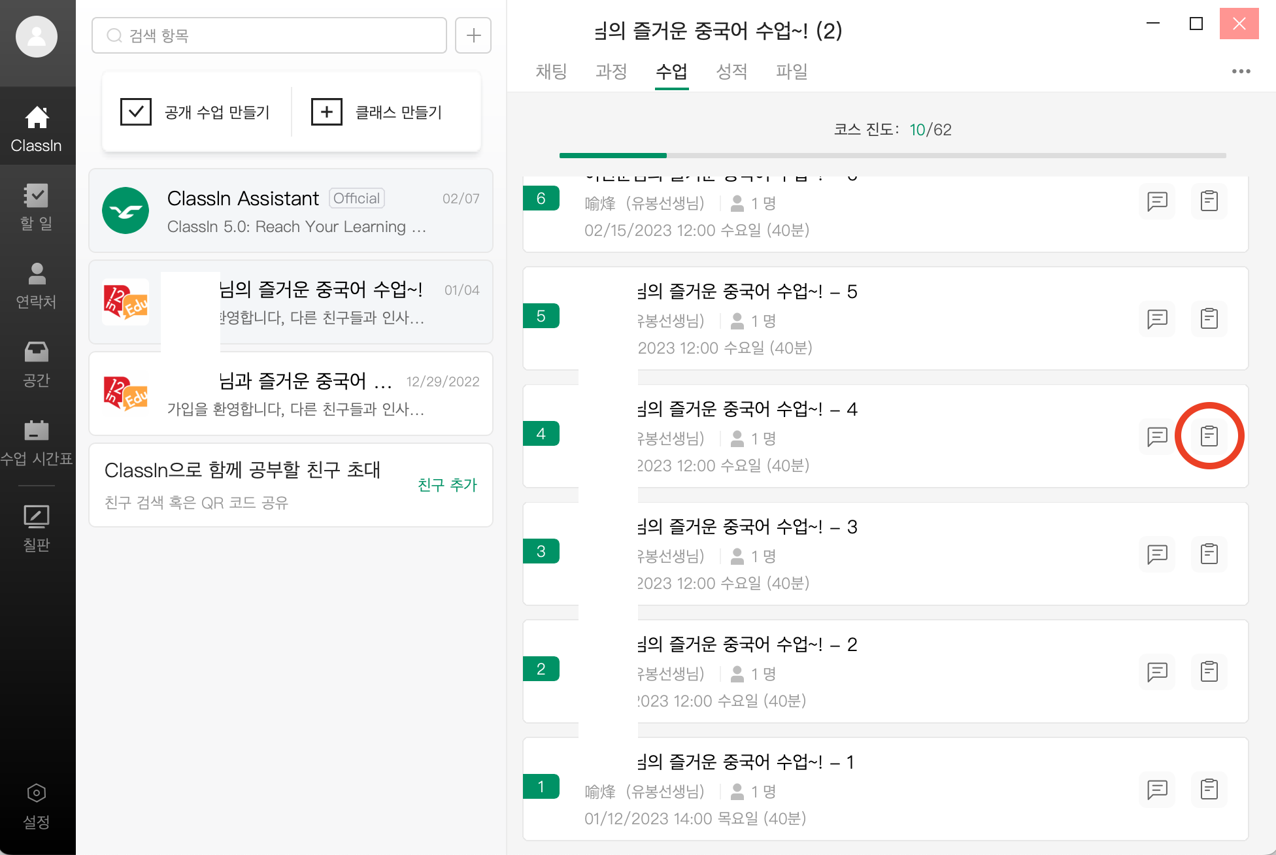Go to 공간 space in sidebar
The width and height of the screenshot is (1276, 855).
coord(37,363)
